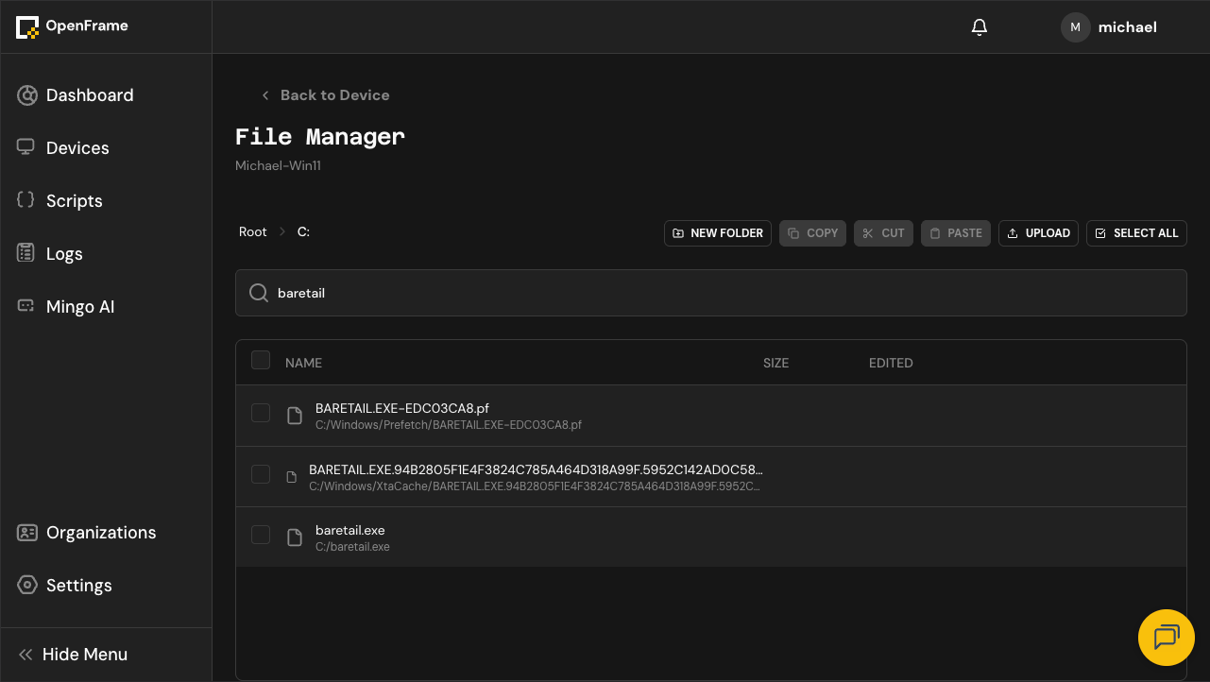Click the PASTE button

coord(956,233)
